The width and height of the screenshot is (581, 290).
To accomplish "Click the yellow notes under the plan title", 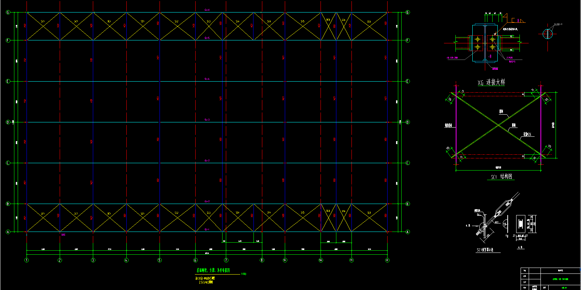I will [x=204, y=280].
